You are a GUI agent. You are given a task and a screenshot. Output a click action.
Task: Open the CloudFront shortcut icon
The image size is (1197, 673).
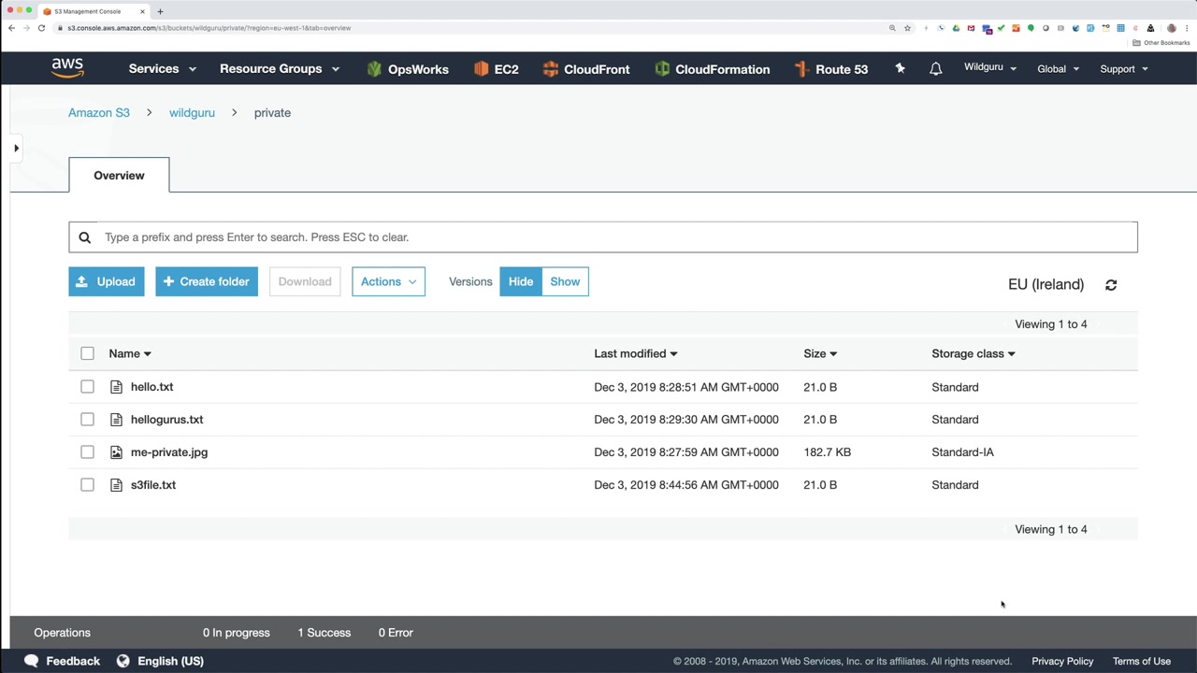(551, 69)
